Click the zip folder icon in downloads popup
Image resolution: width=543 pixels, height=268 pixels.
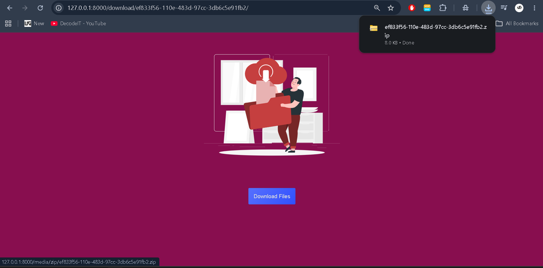click(x=373, y=29)
